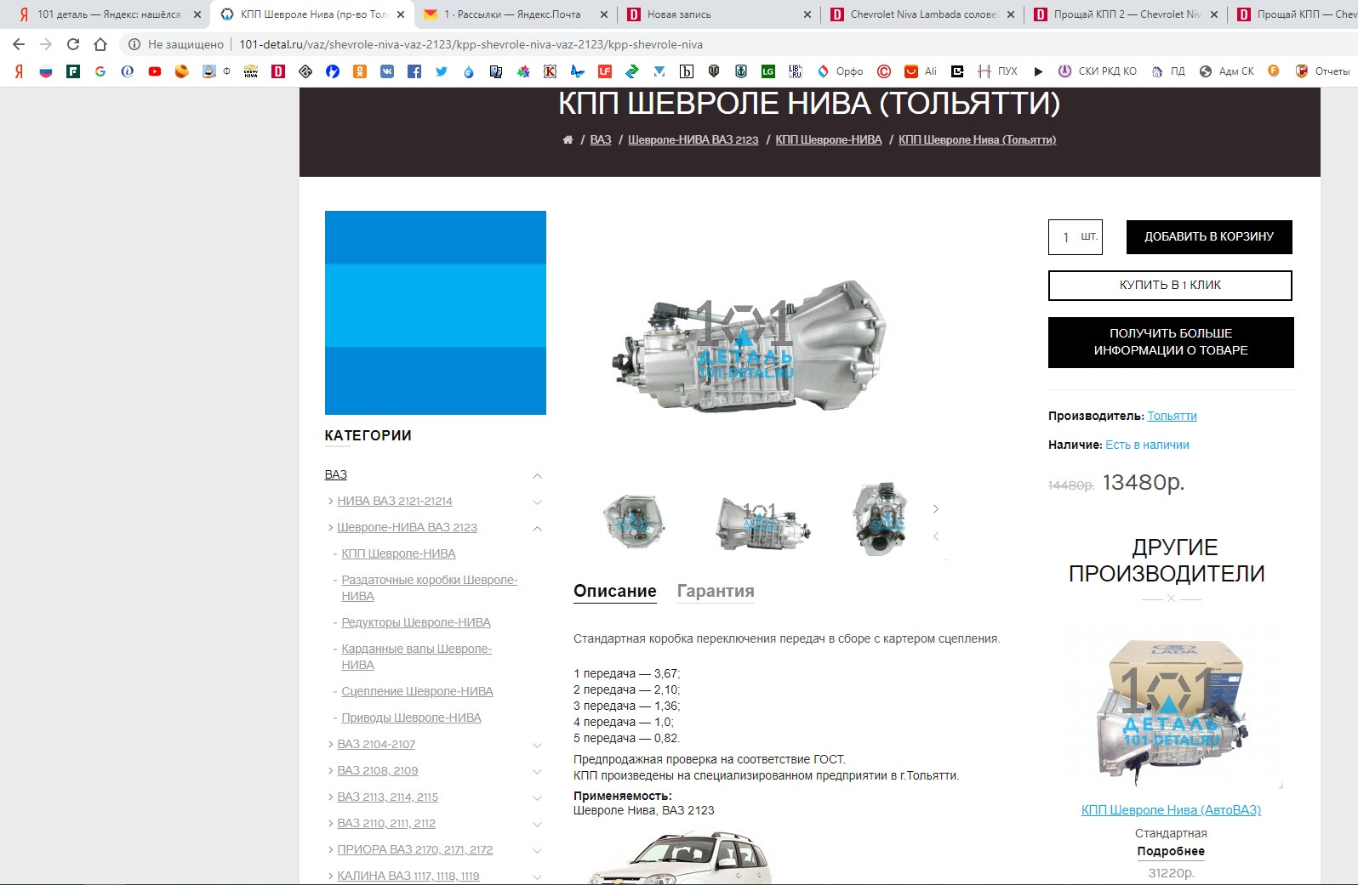Open the VK bookmark
This screenshot has height=885, width=1358.
[x=387, y=71]
